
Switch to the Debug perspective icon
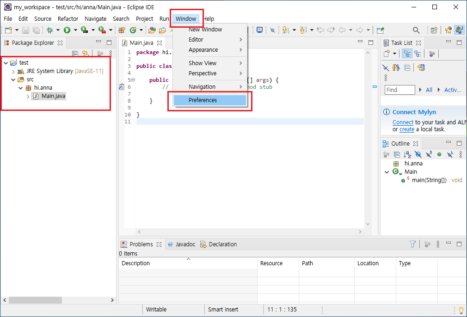point(448,30)
